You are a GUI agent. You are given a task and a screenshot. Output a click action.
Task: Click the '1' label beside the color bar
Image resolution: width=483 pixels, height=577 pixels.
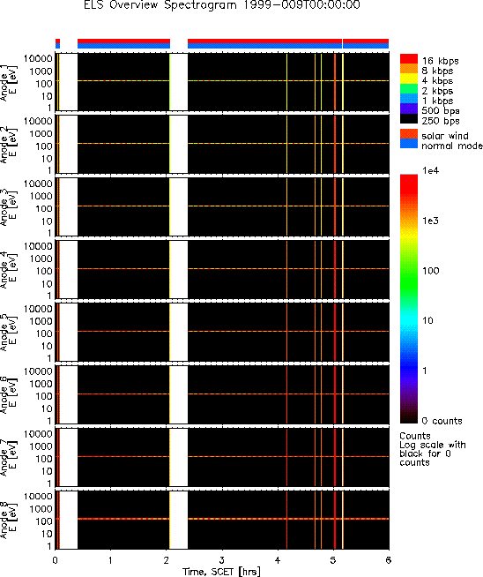(x=425, y=371)
